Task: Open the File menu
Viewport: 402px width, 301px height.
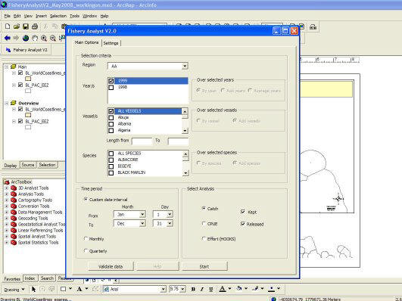Action: (7, 16)
